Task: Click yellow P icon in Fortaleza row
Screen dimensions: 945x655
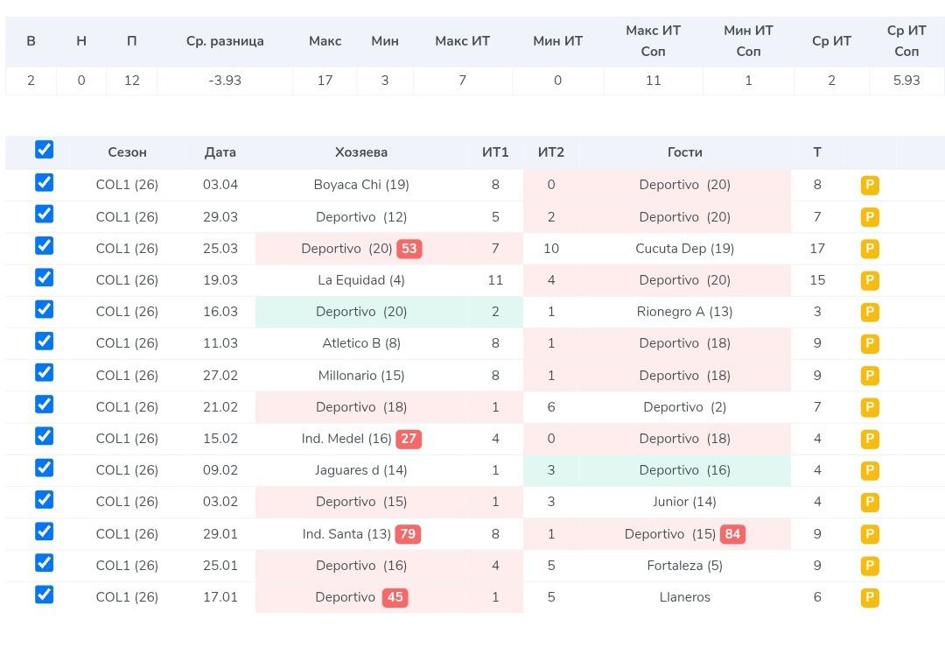Action: pos(870,567)
